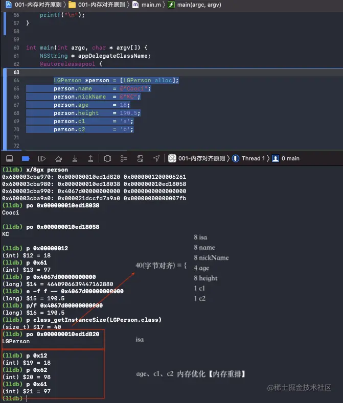Click the thread icon beside Thread 1
Viewport: 343px width, 403px height.
point(236,158)
